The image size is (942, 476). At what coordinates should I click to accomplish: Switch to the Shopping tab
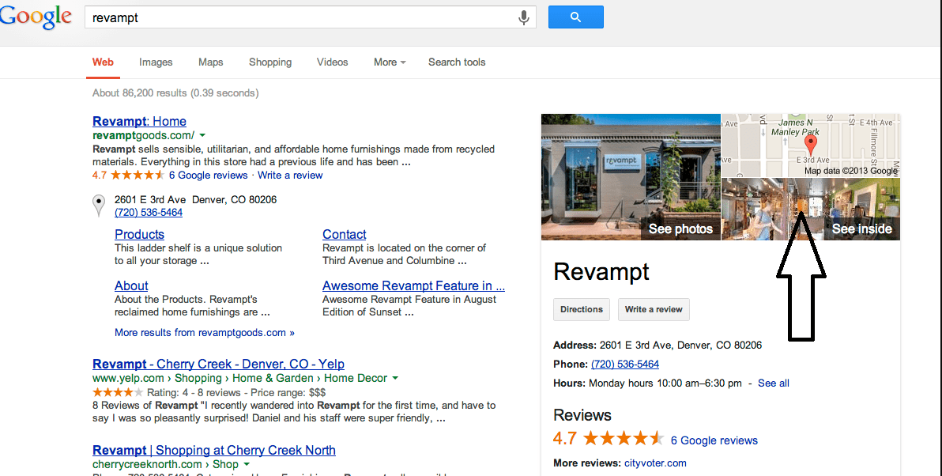[270, 62]
